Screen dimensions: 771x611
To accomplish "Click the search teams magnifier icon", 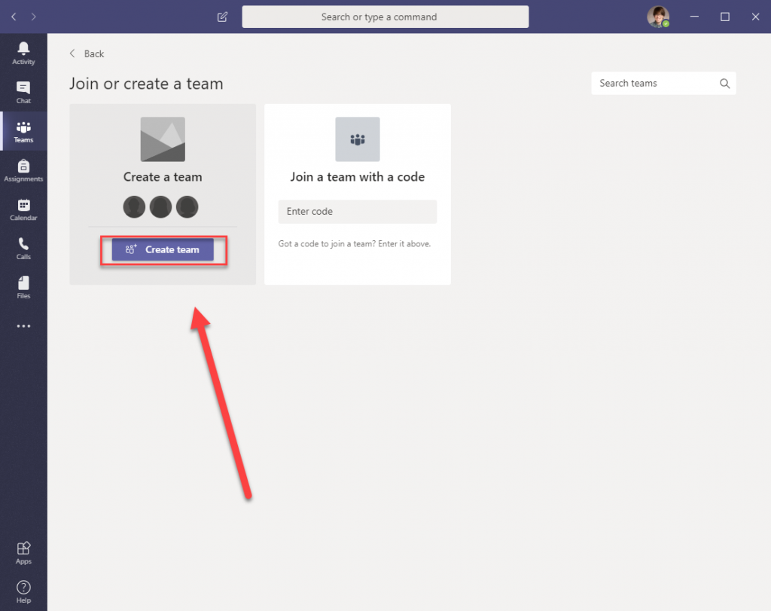I will click(724, 84).
